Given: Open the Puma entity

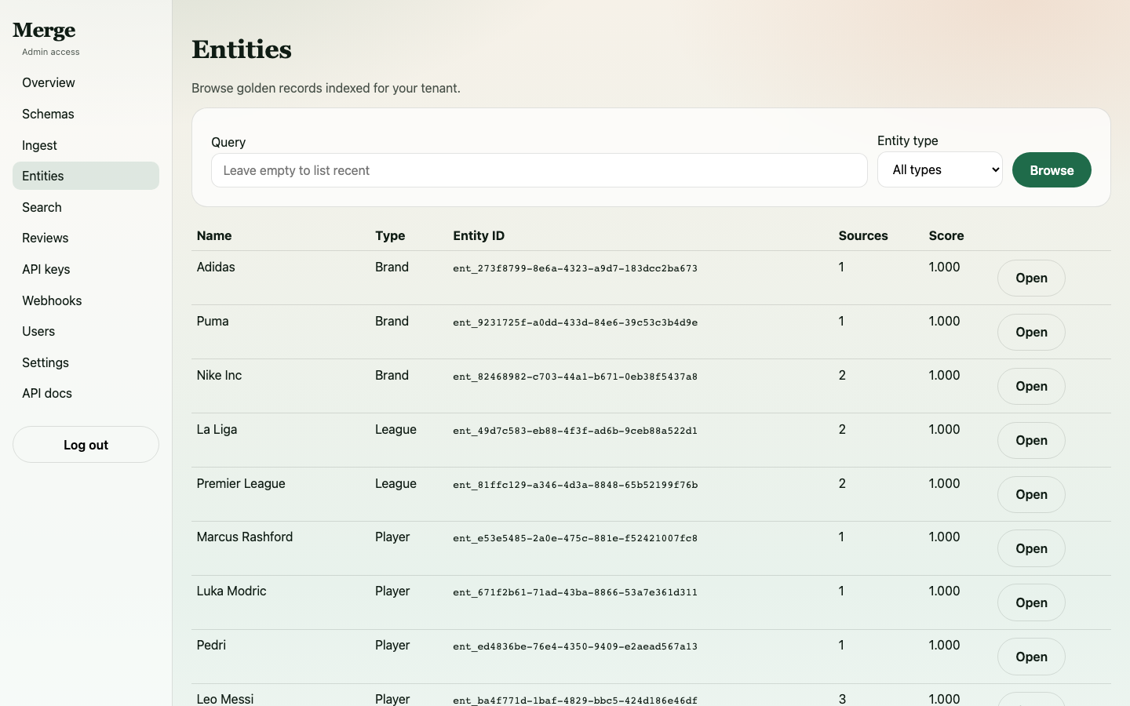Looking at the screenshot, I should [1031, 332].
